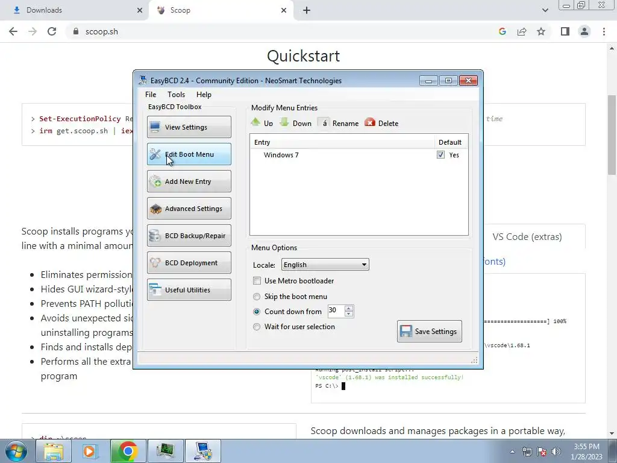Open Windows Media Player from taskbar
617x463 pixels.
89,451
